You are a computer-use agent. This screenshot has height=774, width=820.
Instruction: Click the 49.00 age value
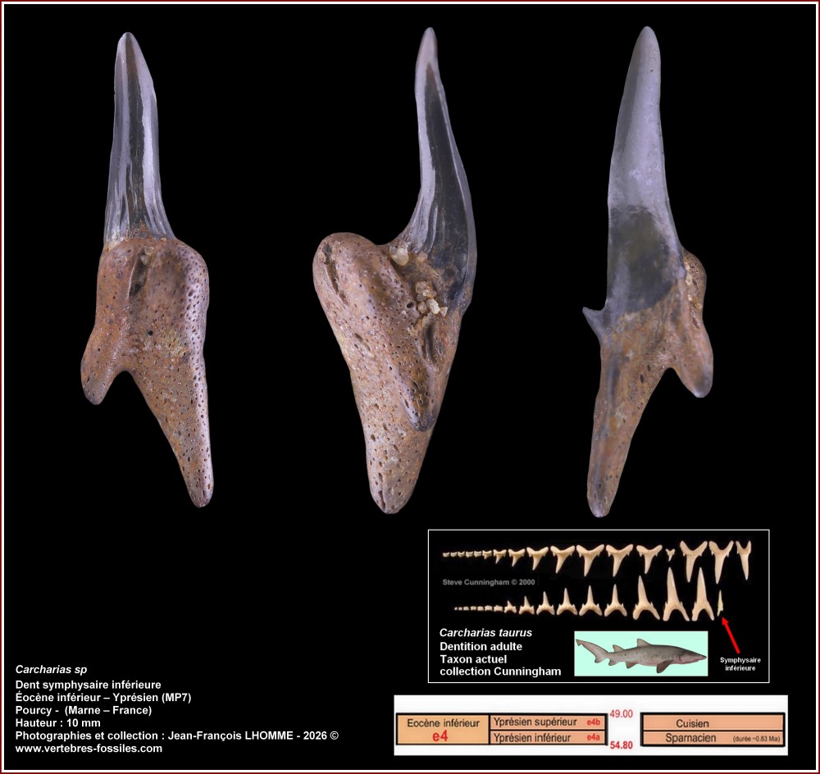(622, 713)
